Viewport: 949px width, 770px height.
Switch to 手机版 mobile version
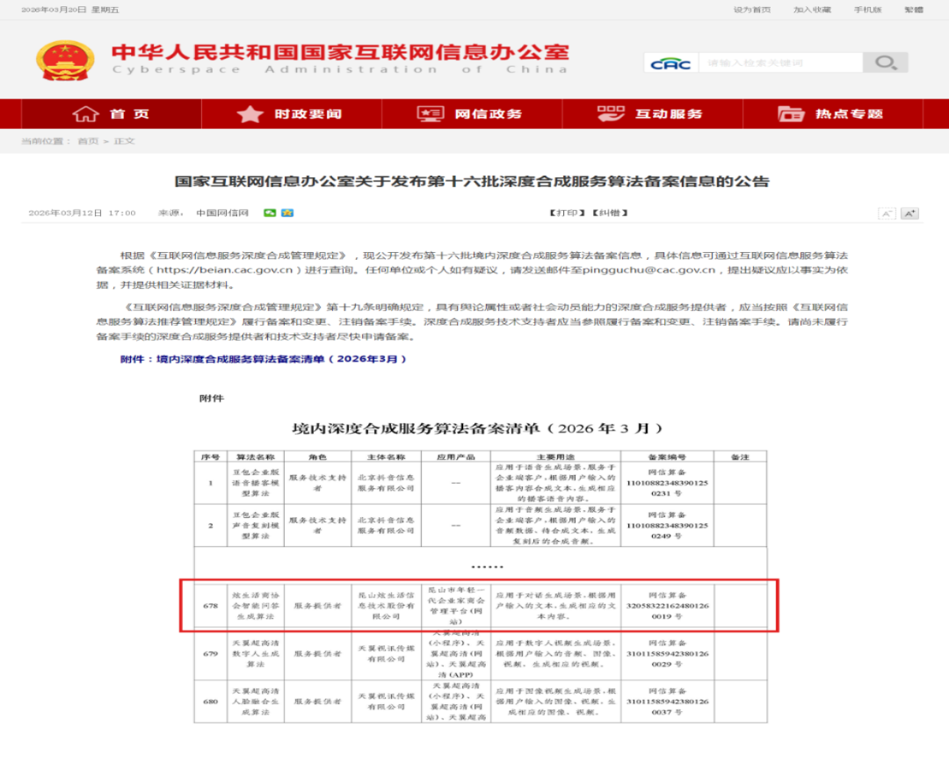coord(867,10)
